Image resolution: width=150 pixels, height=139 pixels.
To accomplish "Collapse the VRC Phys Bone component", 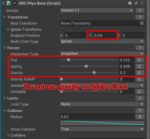I will [3, 3].
